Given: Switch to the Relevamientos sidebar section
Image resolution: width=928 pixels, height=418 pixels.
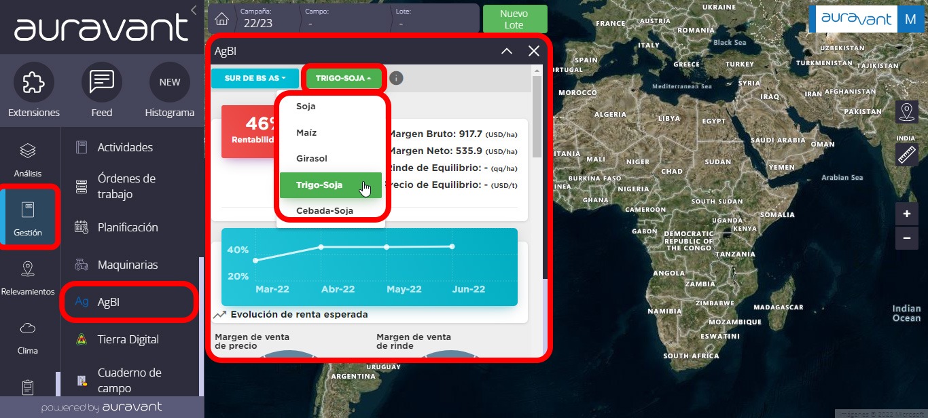Looking at the screenshot, I should pyautogui.click(x=28, y=278).
